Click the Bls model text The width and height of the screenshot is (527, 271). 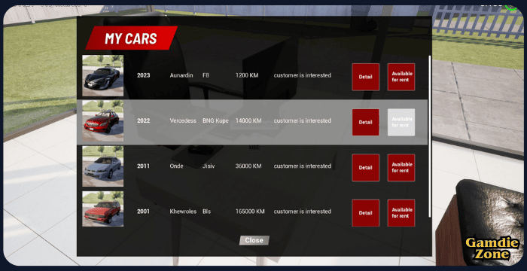click(206, 212)
